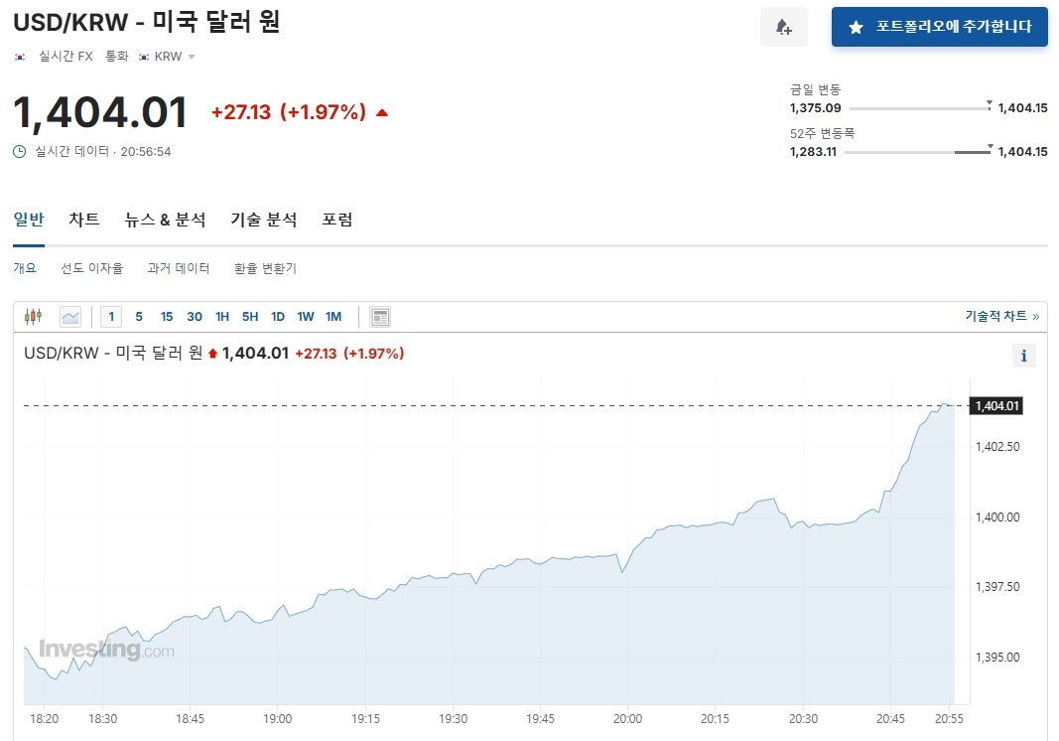The width and height of the screenshot is (1059, 741).
Task: Select the 1H chart interval
Action: click(222, 317)
